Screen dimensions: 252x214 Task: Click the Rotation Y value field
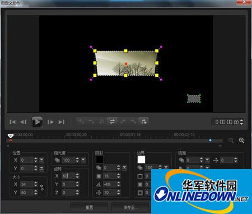tap(68, 184)
